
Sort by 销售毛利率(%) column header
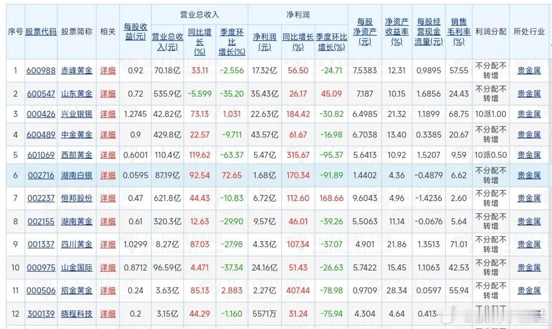459,32
